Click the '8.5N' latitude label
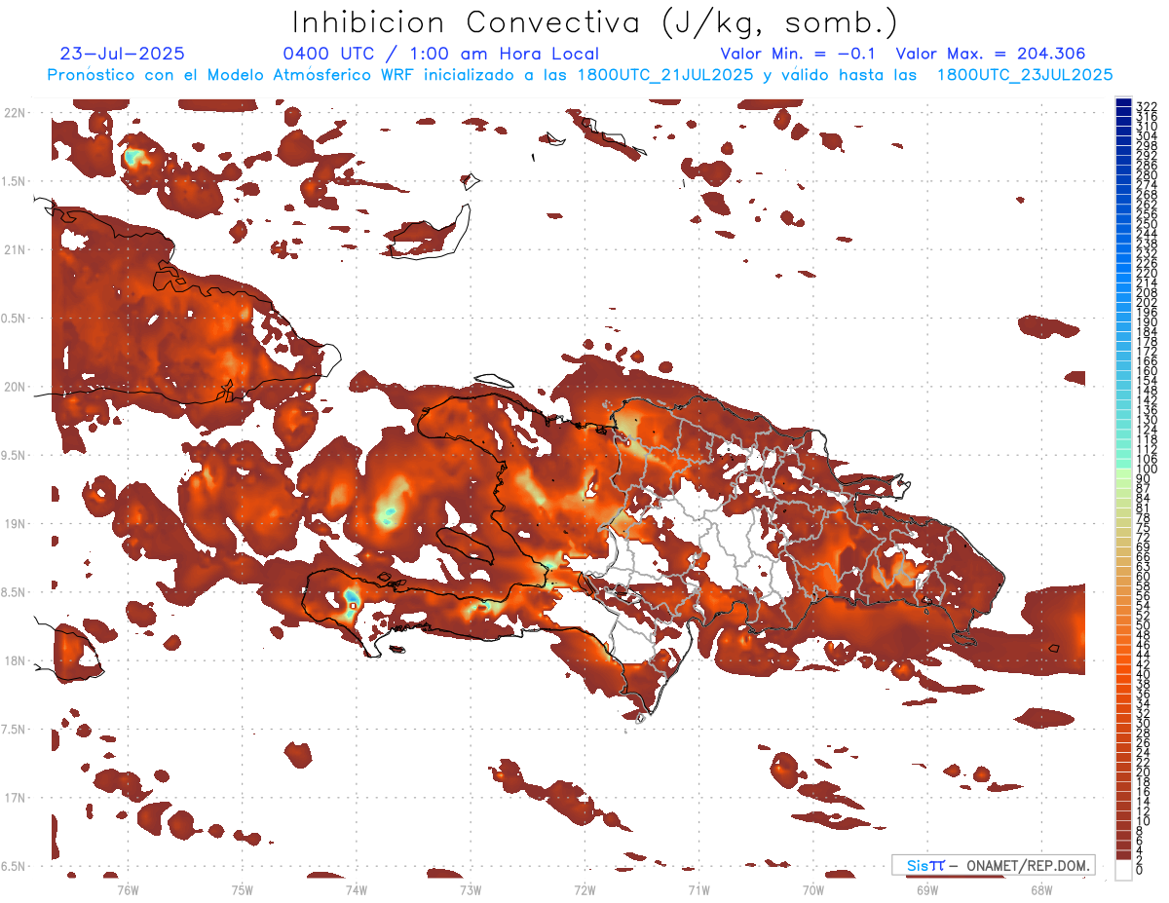1169x903 pixels. point(15,592)
